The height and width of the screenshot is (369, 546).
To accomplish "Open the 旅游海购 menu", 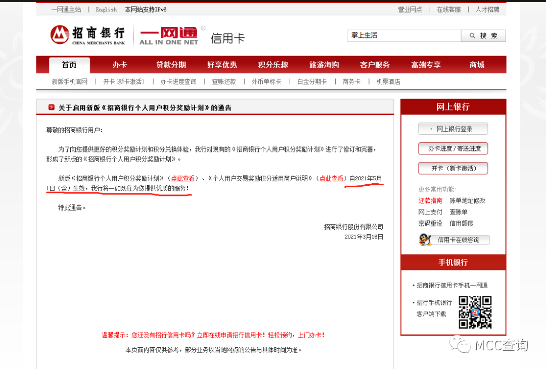I will coord(324,65).
